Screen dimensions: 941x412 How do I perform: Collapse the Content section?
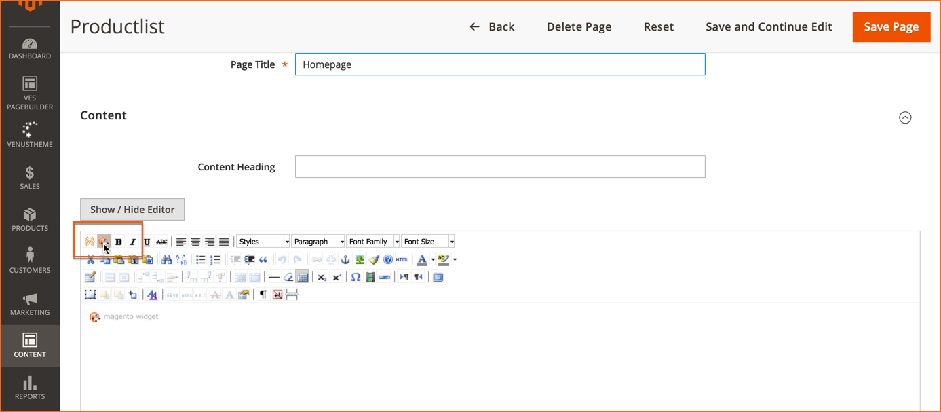905,117
